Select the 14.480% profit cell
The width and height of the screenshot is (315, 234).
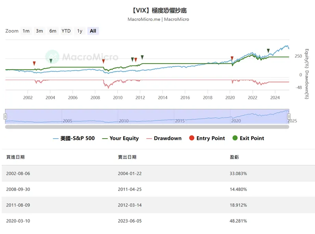coord(238,189)
